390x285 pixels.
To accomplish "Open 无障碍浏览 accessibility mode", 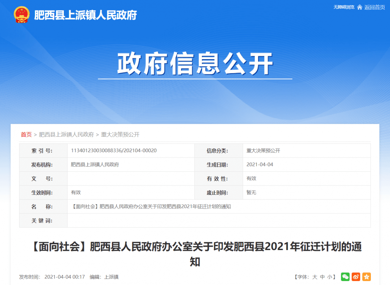I will pos(345,6).
